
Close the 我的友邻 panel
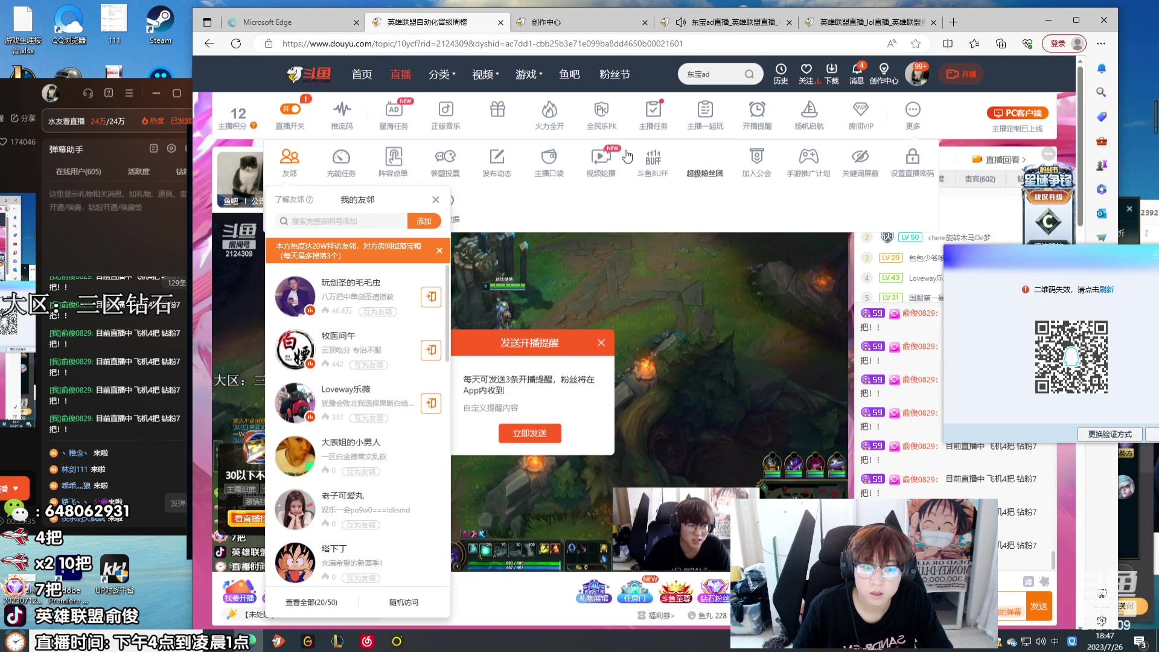pyautogui.click(x=435, y=199)
